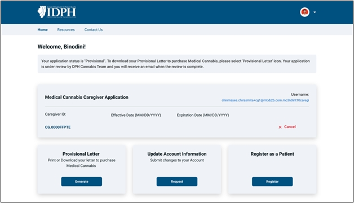This screenshot has width=354, height=203.
Task: Click the red X cancel icon
Action: click(x=280, y=127)
